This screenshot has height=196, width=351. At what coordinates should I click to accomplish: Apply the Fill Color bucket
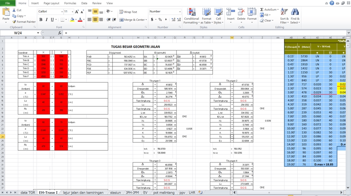pos(72,20)
